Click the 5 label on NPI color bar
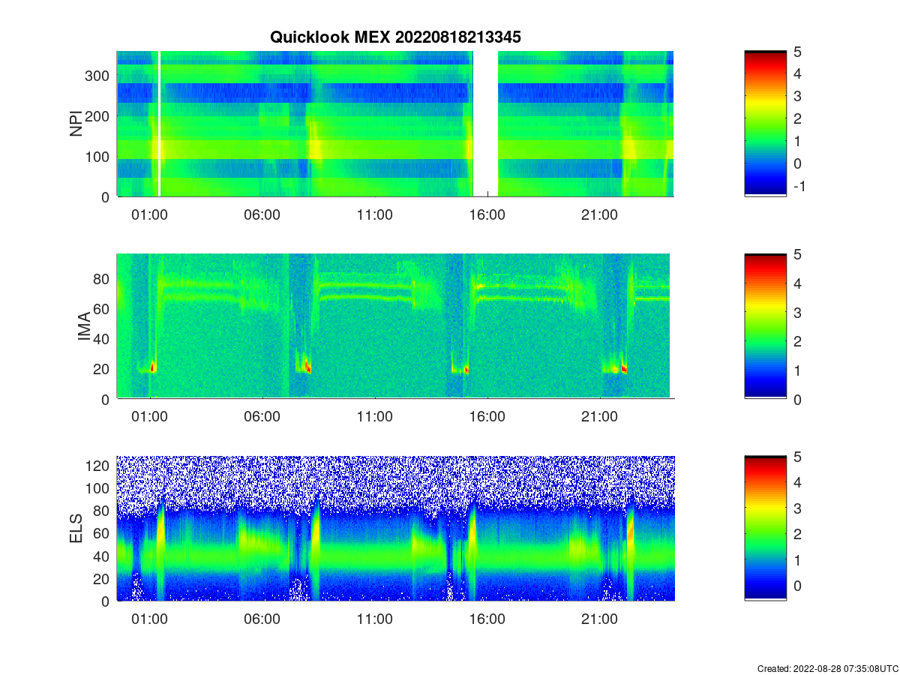900x675 pixels. (x=796, y=52)
